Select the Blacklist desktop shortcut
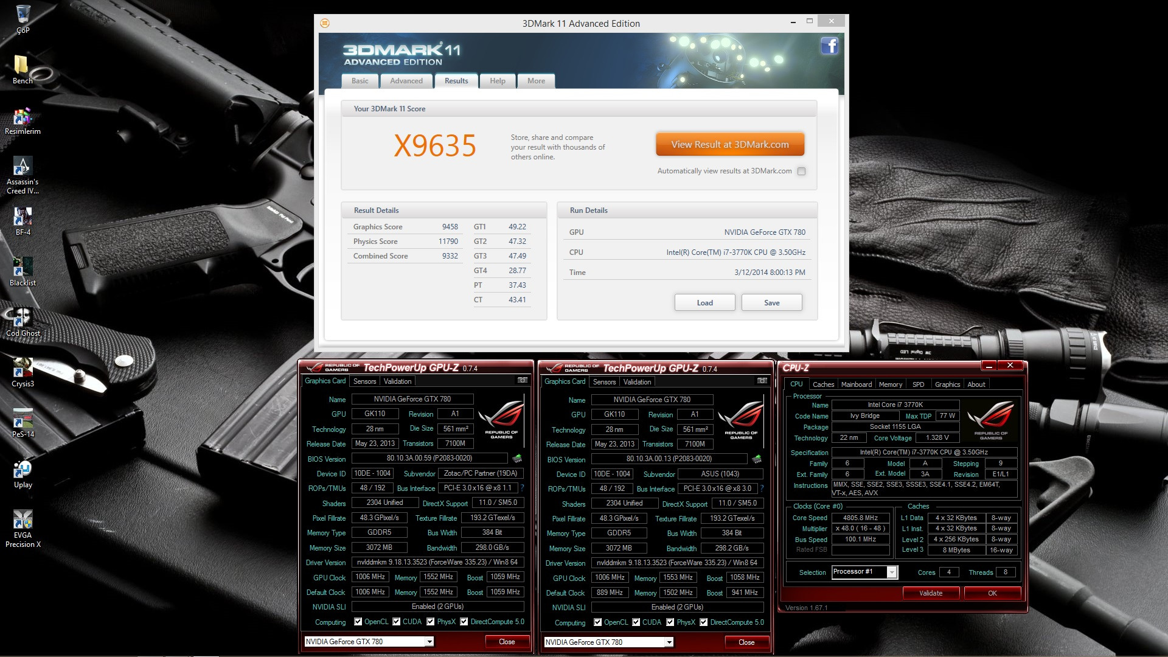 (x=23, y=272)
